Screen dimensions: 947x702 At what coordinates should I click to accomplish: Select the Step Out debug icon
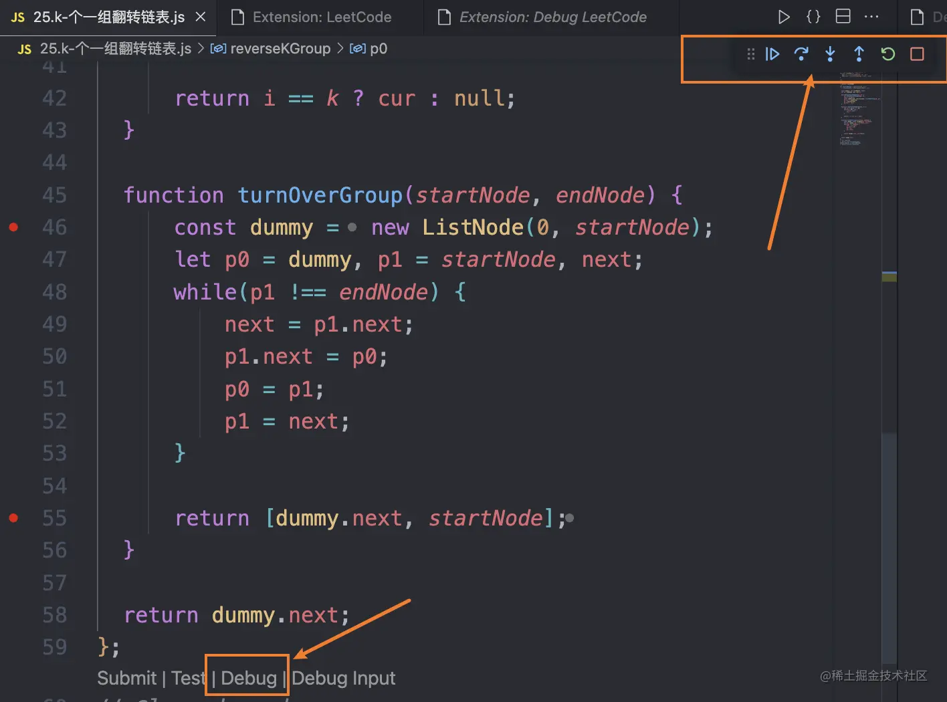859,54
